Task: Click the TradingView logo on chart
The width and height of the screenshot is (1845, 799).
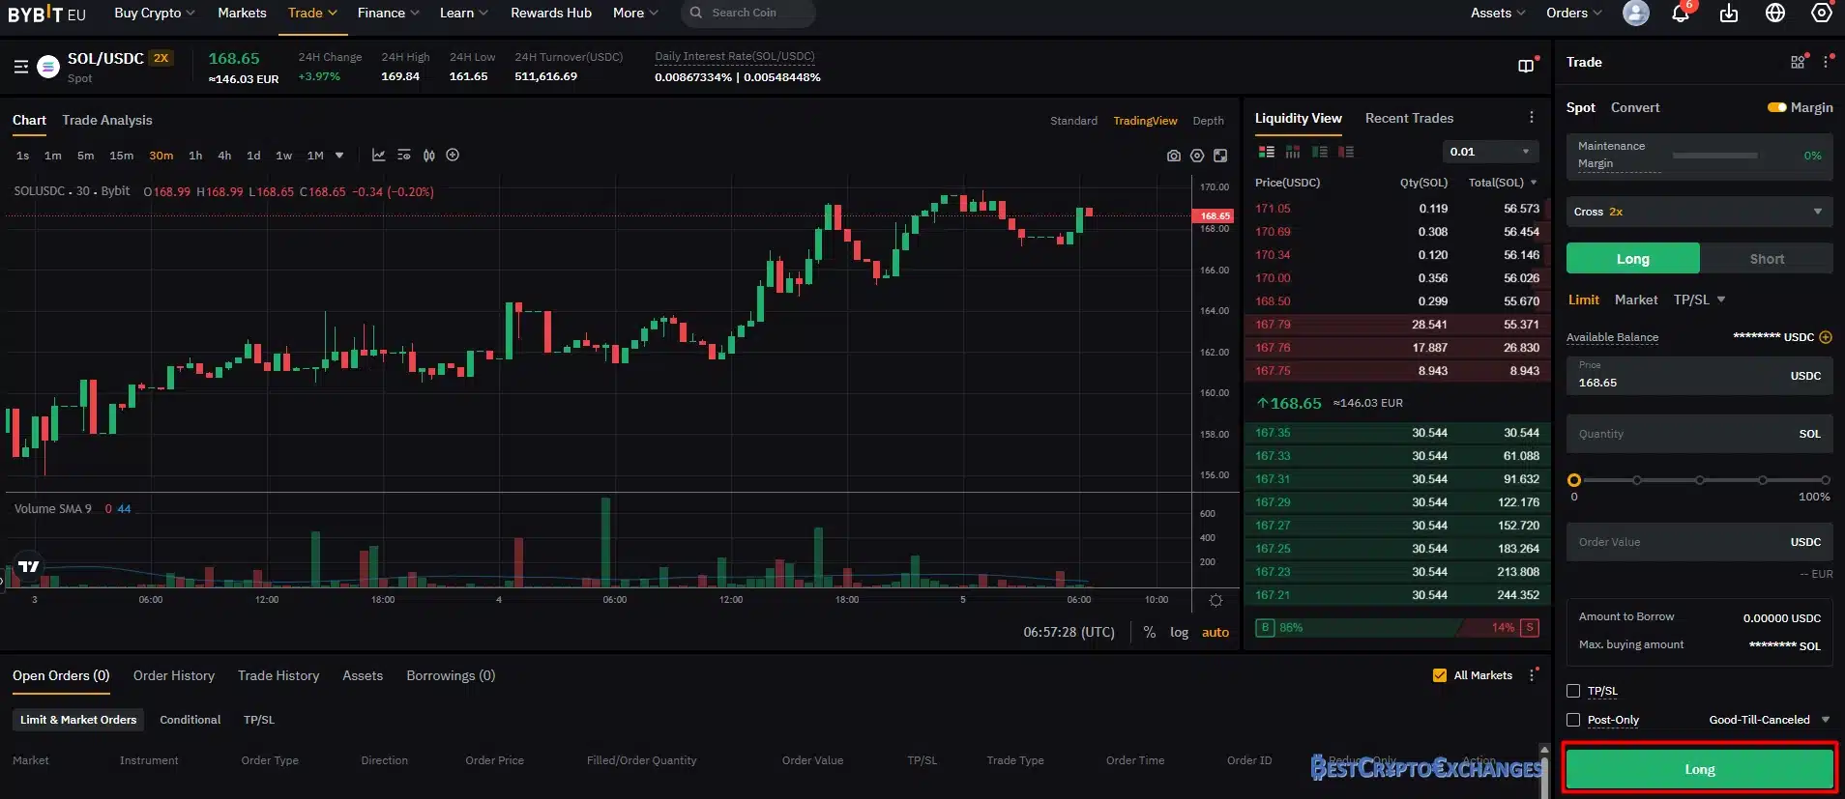Action: pos(29,566)
